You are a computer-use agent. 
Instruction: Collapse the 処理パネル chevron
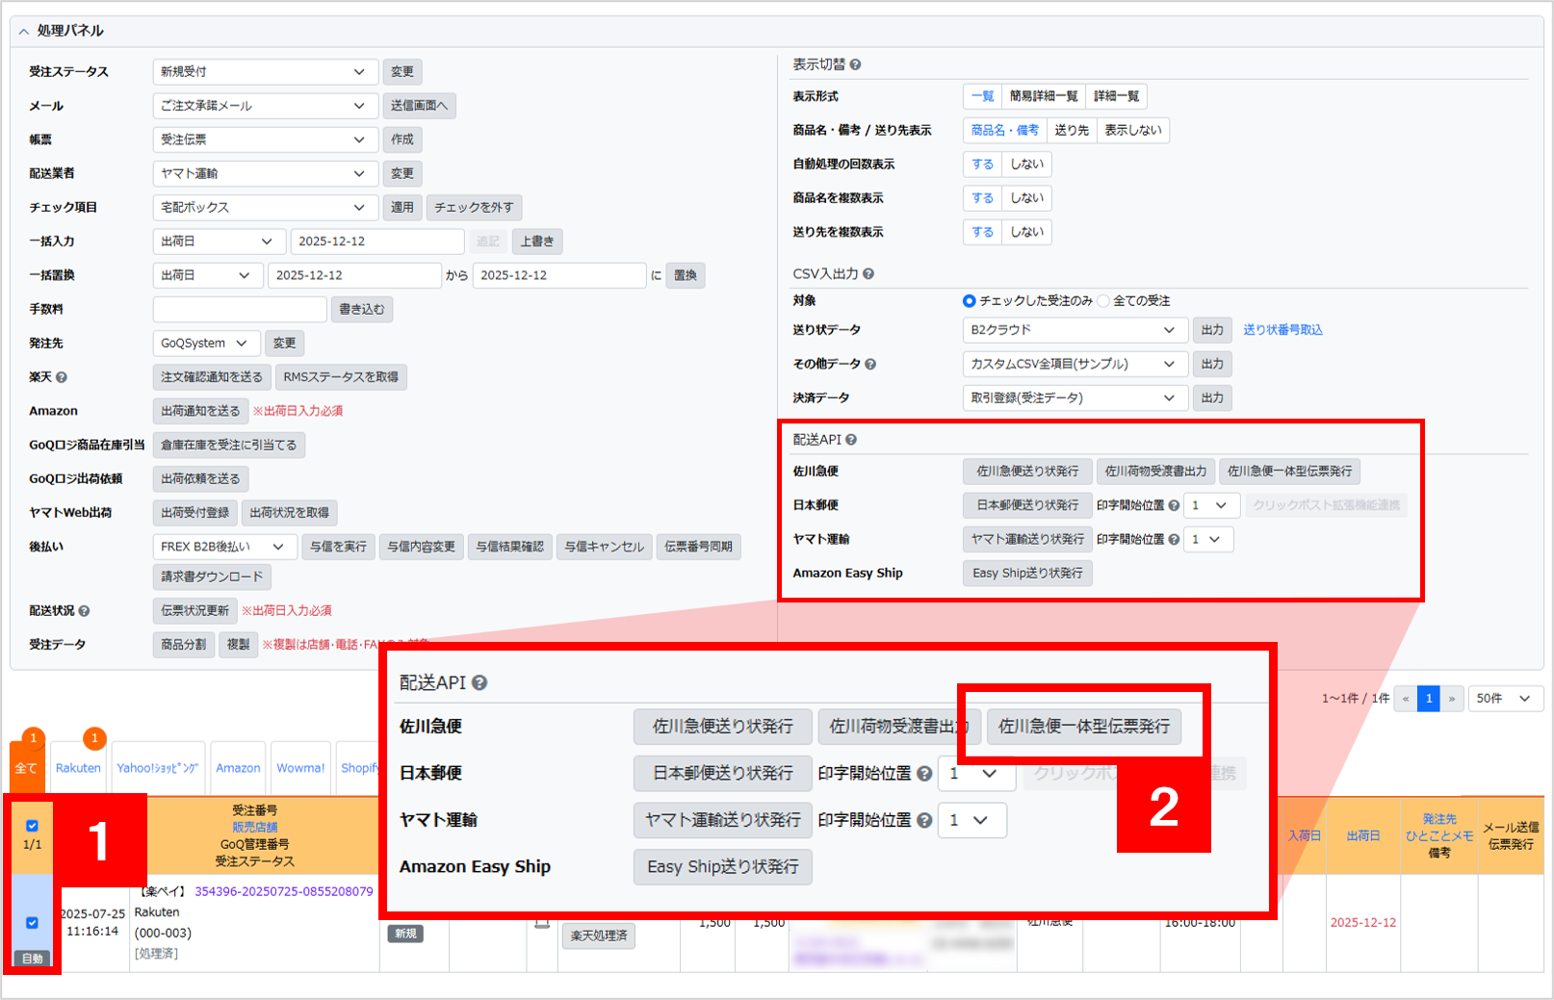(x=24, y=31)
